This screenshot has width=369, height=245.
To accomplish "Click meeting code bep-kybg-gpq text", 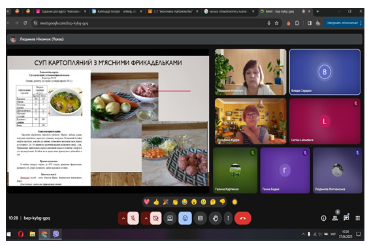I will click(x=37, y=218).
